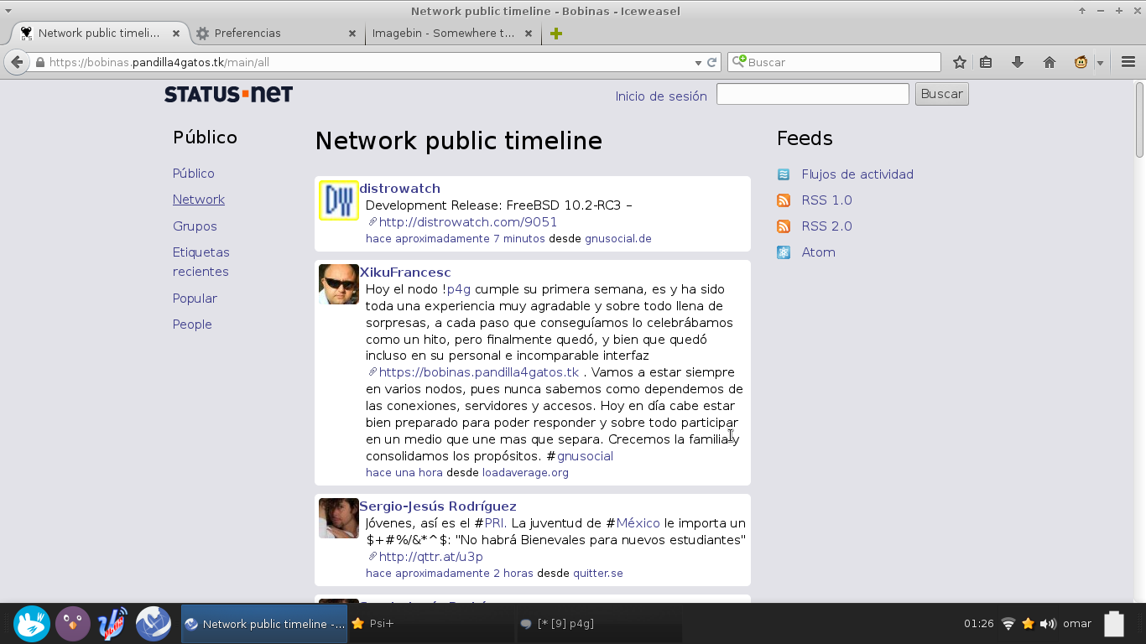Open the quitter.se source link
The image size is (1146, 644).
598,574
